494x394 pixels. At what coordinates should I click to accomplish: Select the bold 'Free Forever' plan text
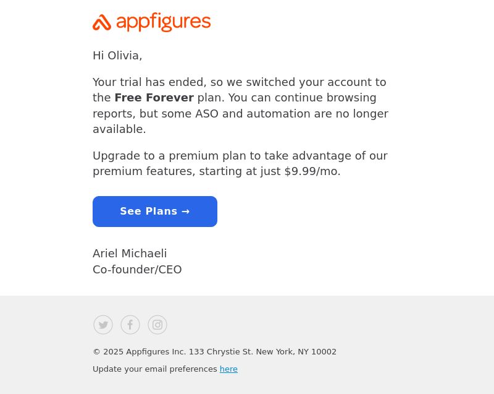pyautogui.click(x=154, y=98)
